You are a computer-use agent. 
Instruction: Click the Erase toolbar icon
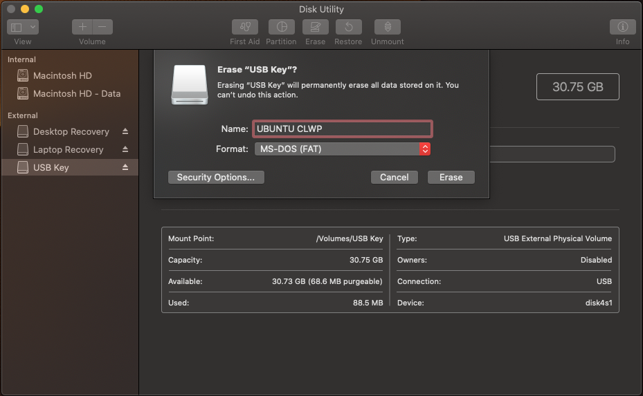315,27
